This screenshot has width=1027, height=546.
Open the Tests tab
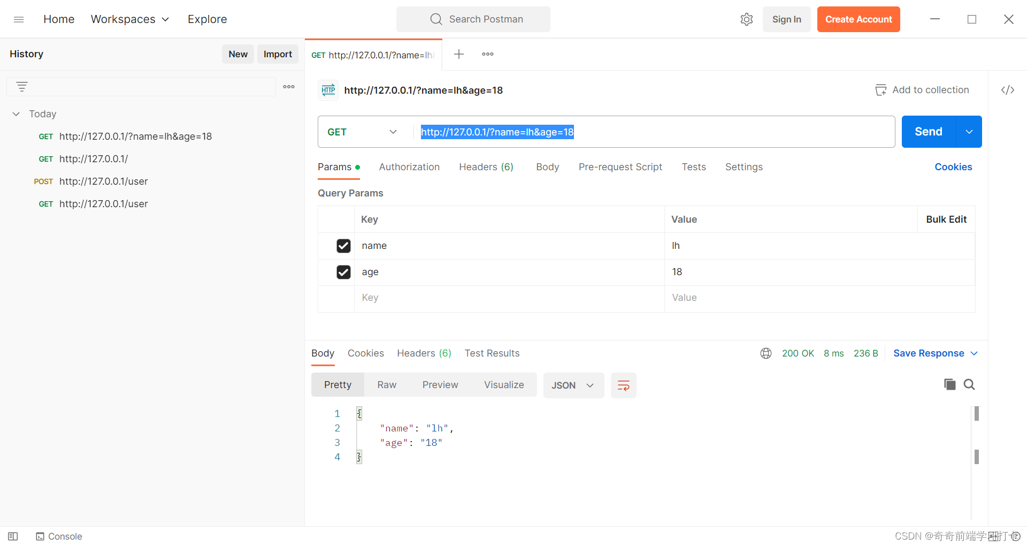(x=694, y=167)
